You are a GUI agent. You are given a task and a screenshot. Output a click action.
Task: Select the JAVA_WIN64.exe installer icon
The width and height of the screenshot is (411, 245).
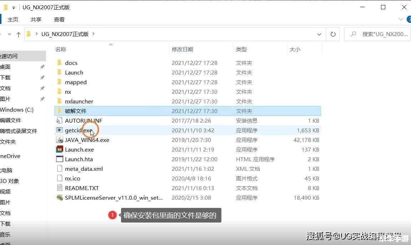pos(60,140)
